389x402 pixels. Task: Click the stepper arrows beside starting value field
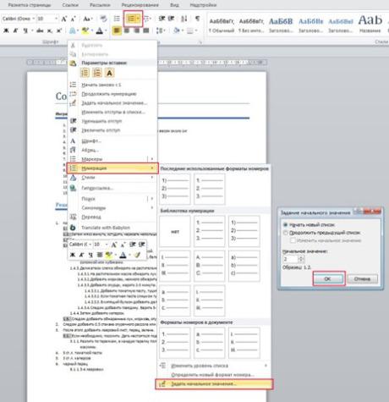tap(301, 259)
